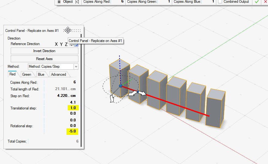
Task: Click the pick-direction icon after Z
Action: click(x=71, y=45)
